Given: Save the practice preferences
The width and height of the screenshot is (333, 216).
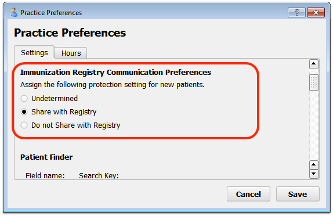Looking at the screenshot, I should click(x=298, y=194).
